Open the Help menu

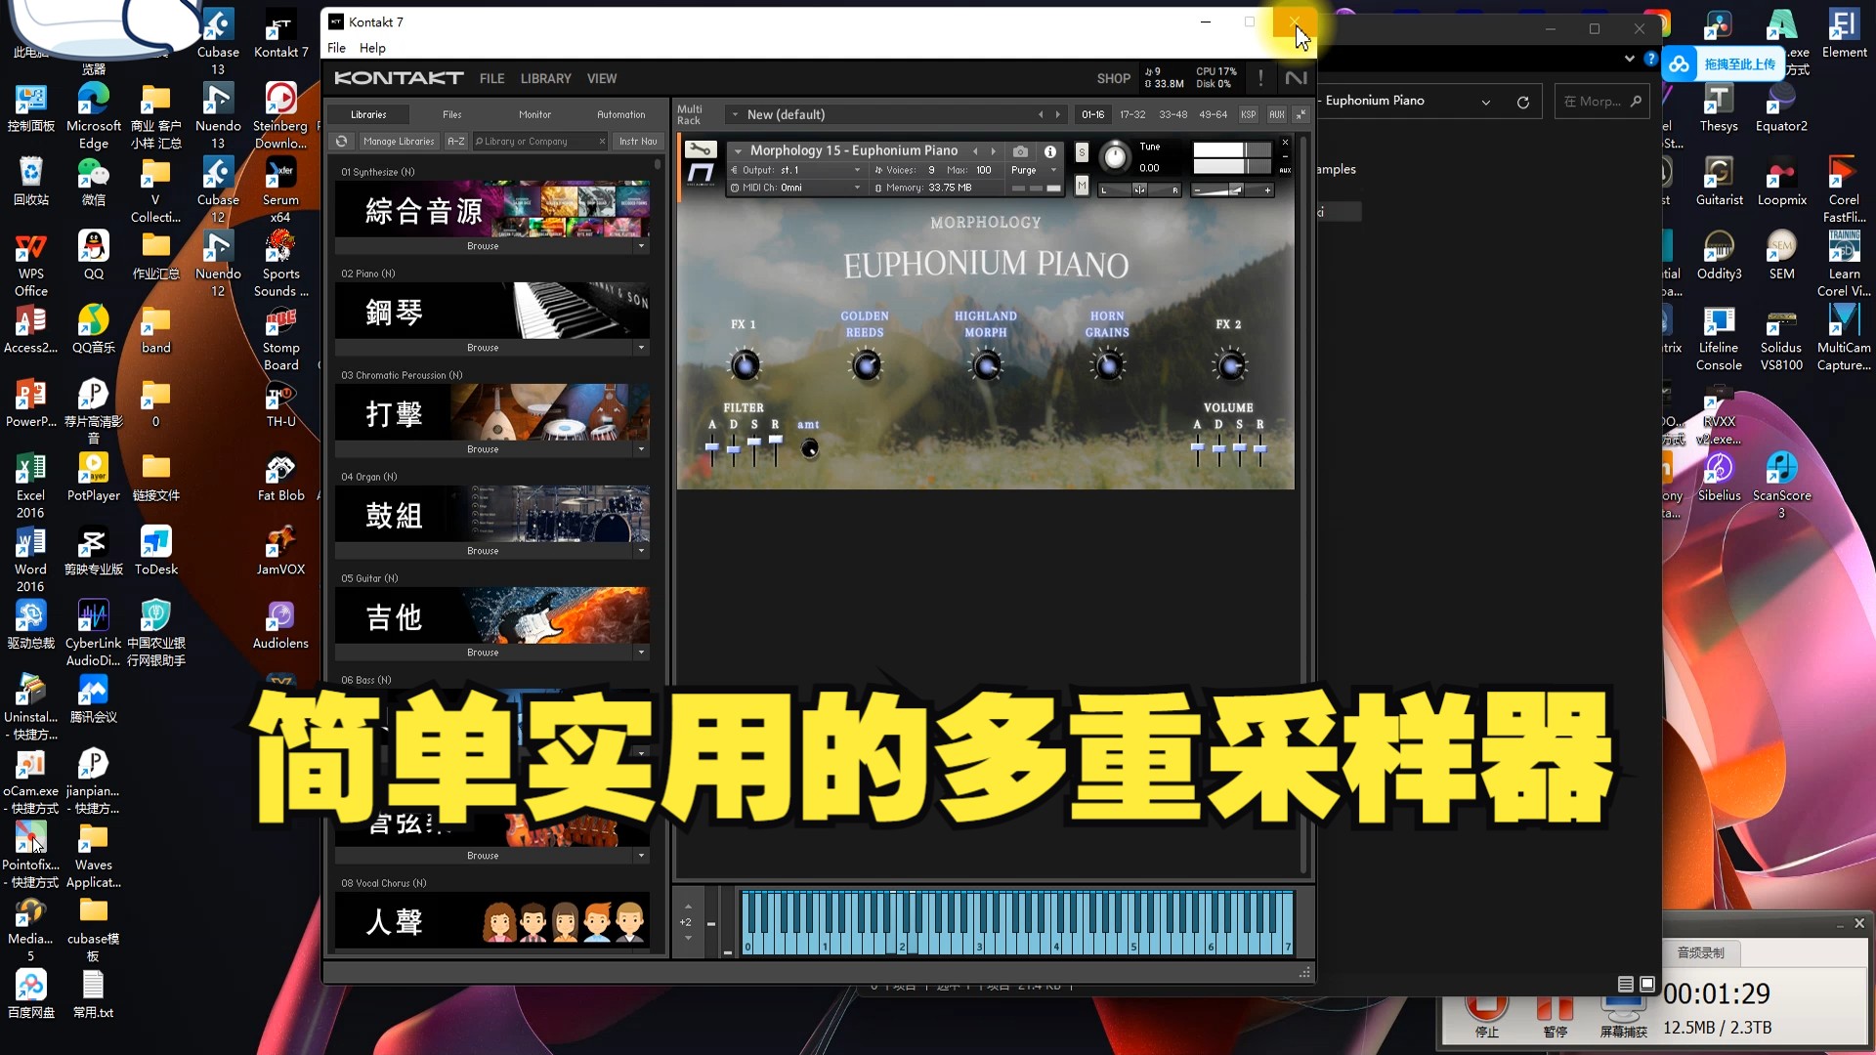pos(372,48)
